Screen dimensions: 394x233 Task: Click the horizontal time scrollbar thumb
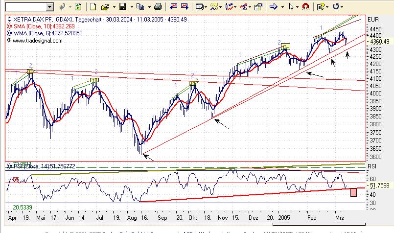(x=319, y=224)
